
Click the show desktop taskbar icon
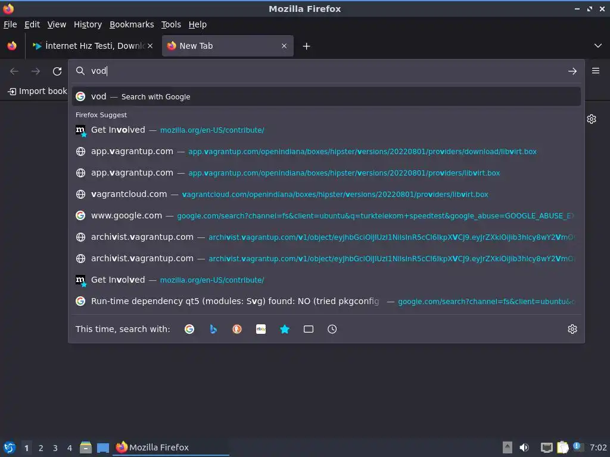click(x=103, y=448)
